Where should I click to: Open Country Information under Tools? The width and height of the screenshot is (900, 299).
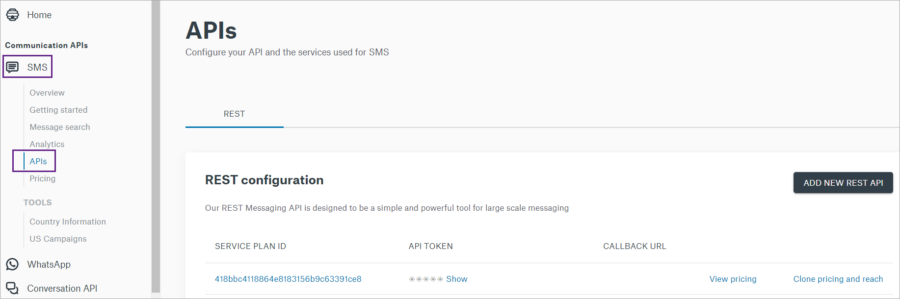68,222
